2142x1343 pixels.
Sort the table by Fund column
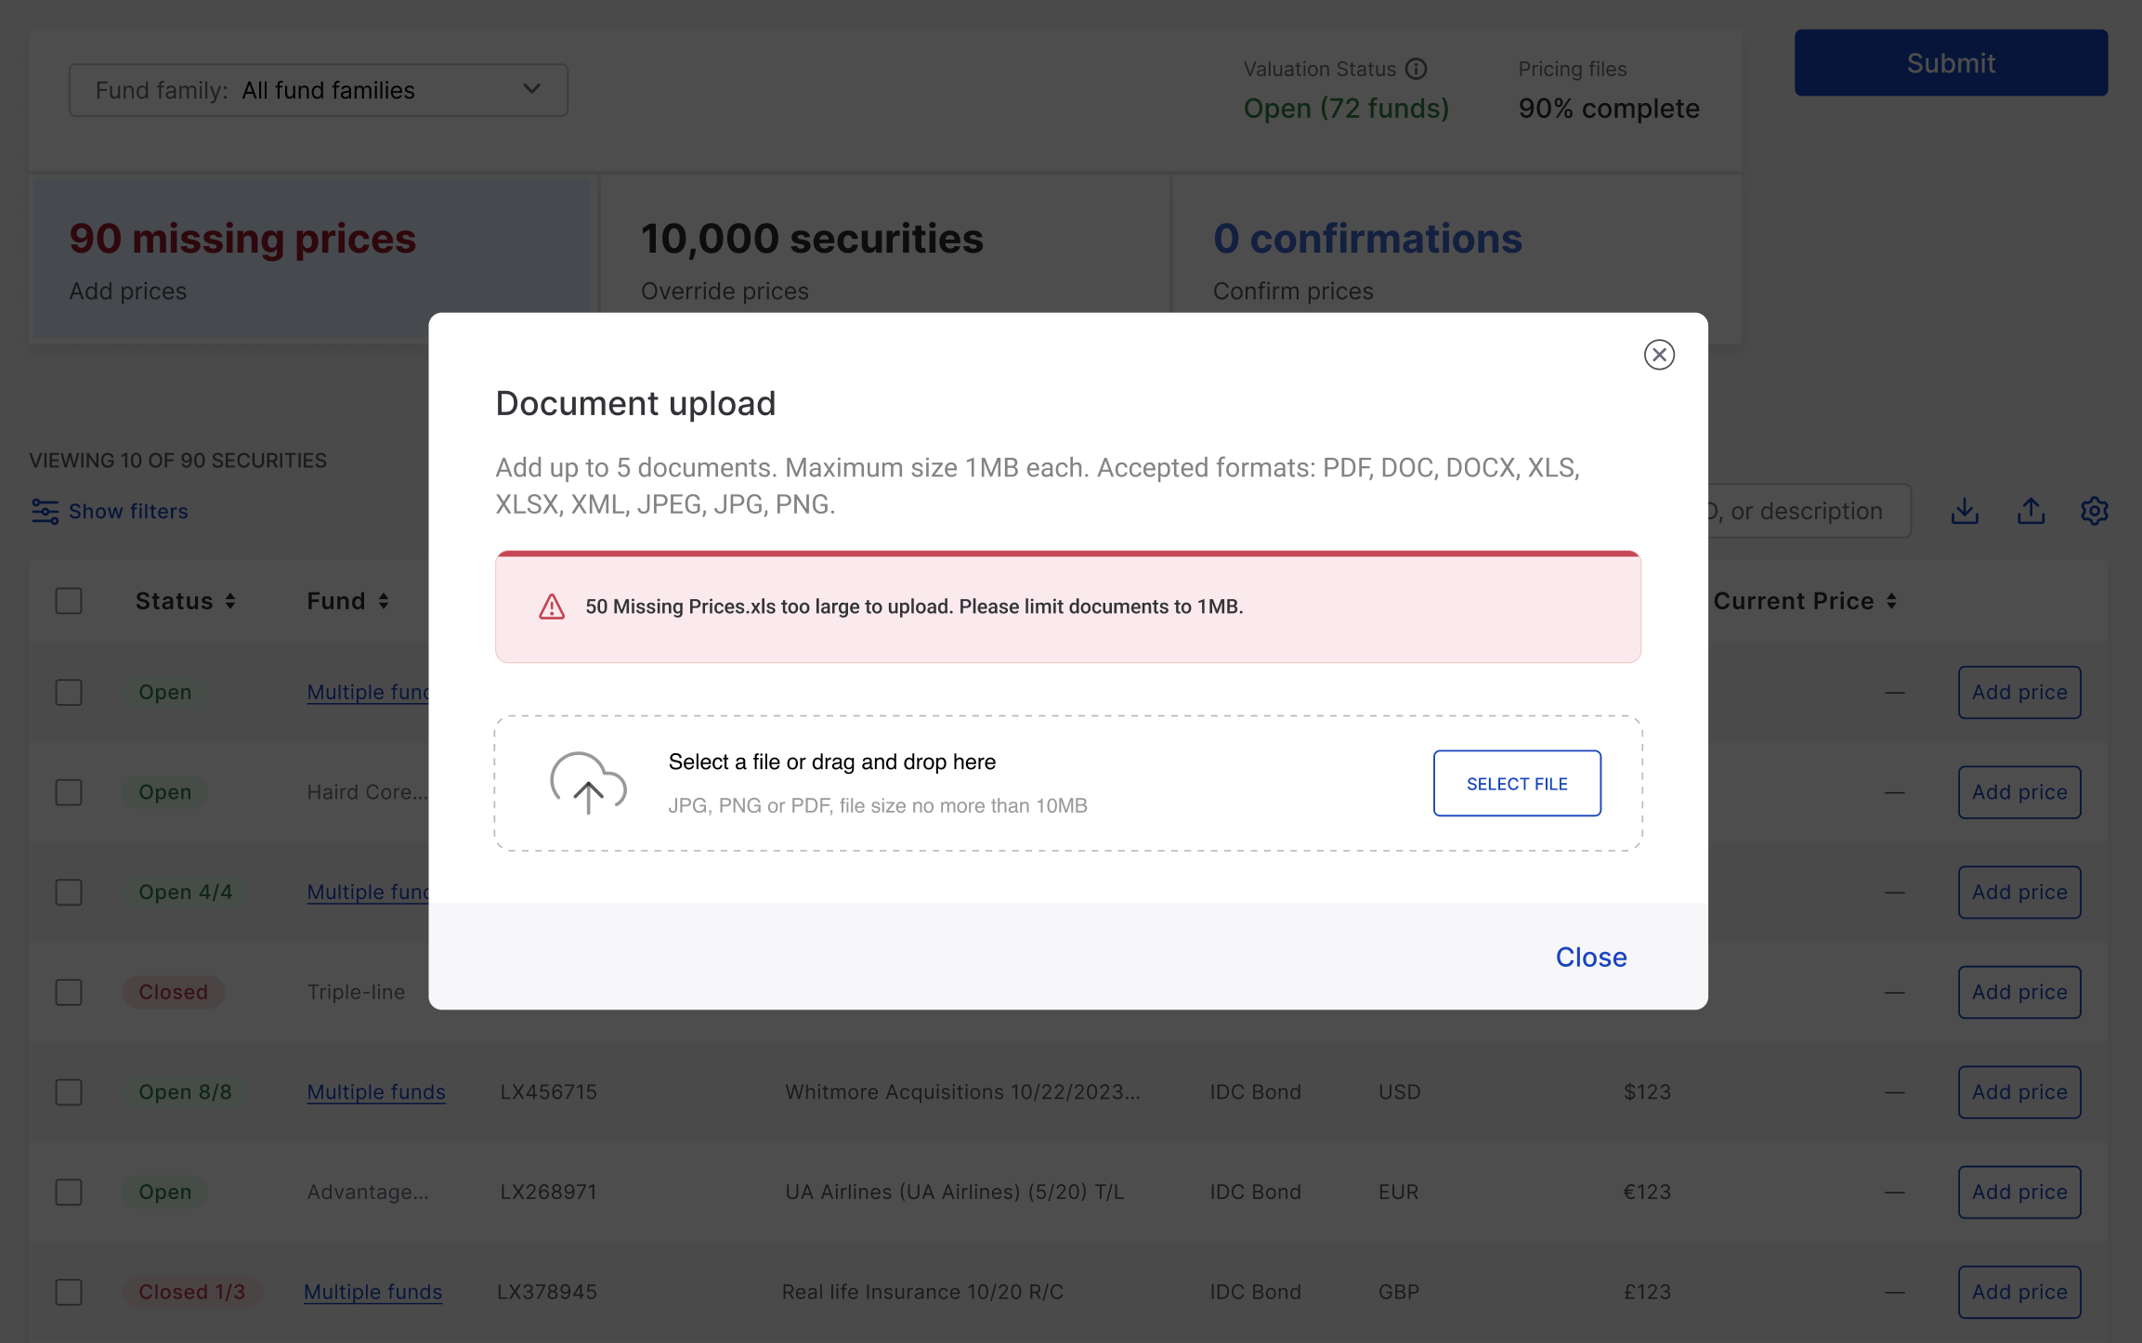tap(348, 602)
